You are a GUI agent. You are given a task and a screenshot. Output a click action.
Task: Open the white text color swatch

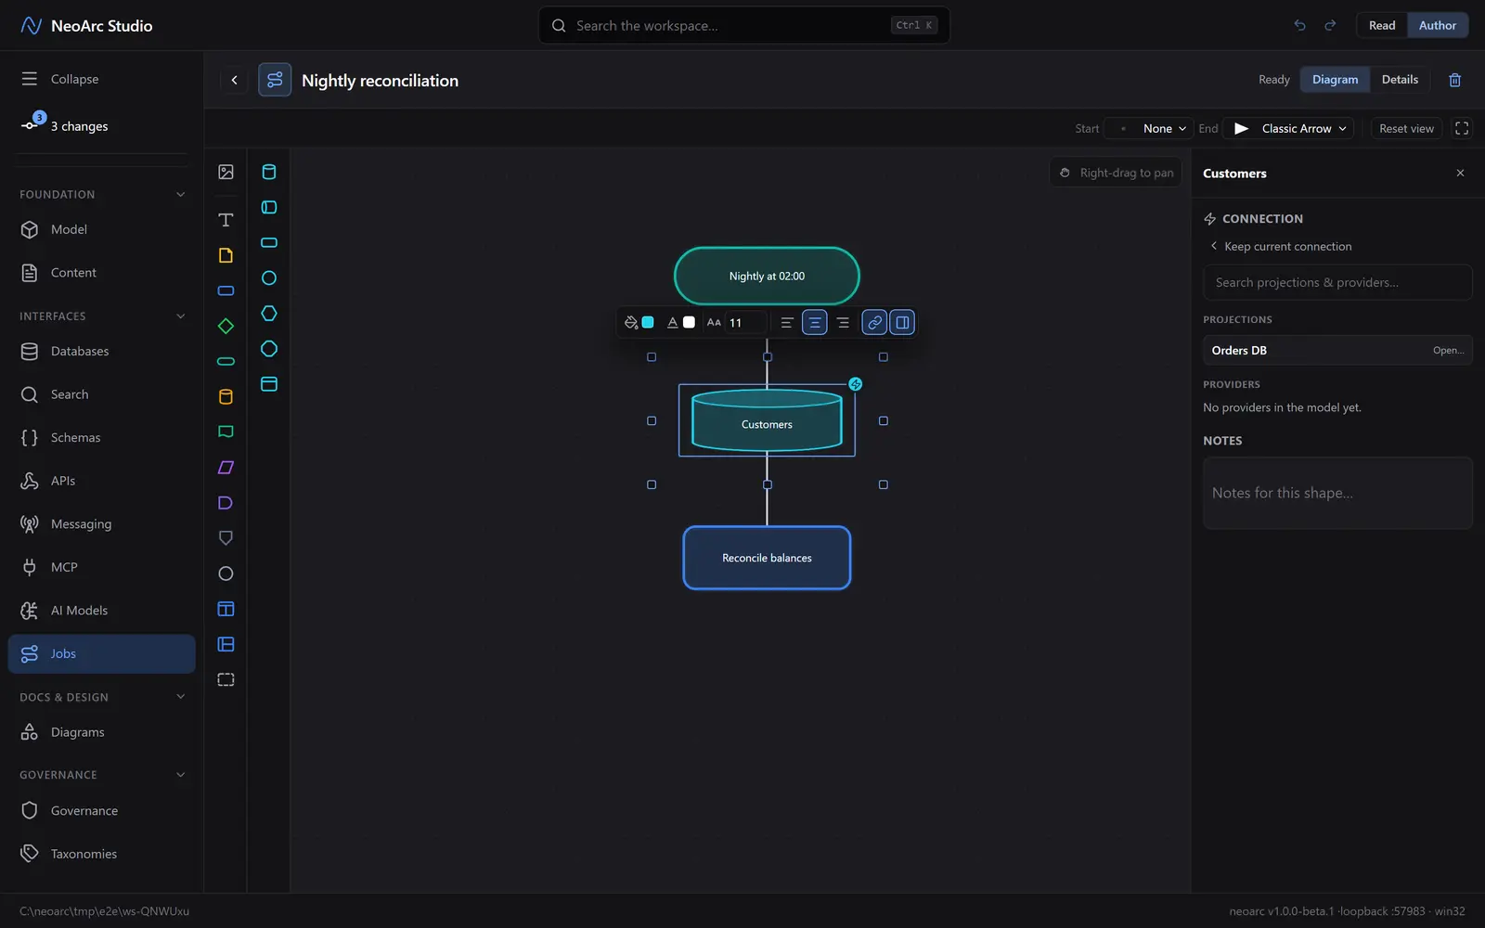[x=689, y=322]
